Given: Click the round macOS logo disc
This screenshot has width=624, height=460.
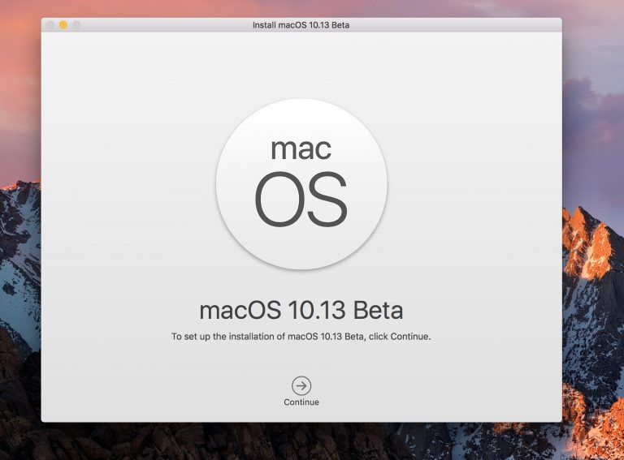Looking at the screenshot, I should (301, 184).
